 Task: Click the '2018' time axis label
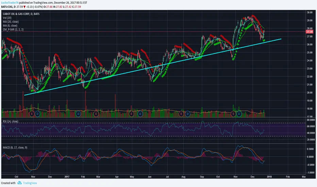(x=269, y=177)
